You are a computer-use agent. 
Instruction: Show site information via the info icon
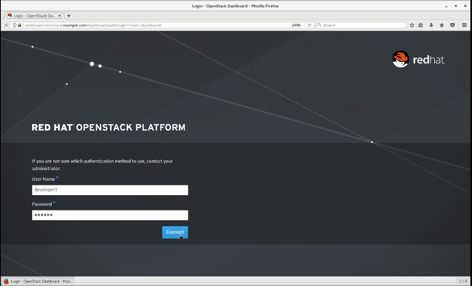[15, 25]
